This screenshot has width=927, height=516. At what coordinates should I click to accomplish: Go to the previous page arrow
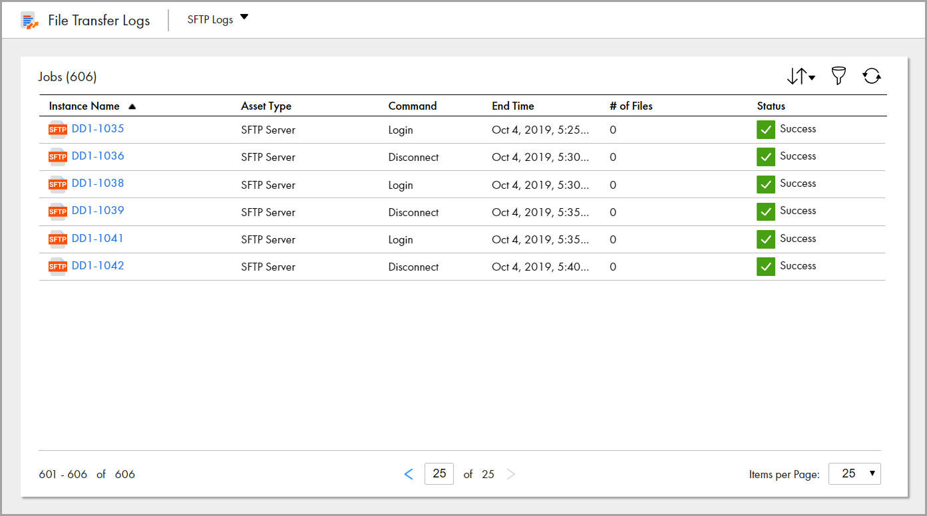click(x=409, y=474)
